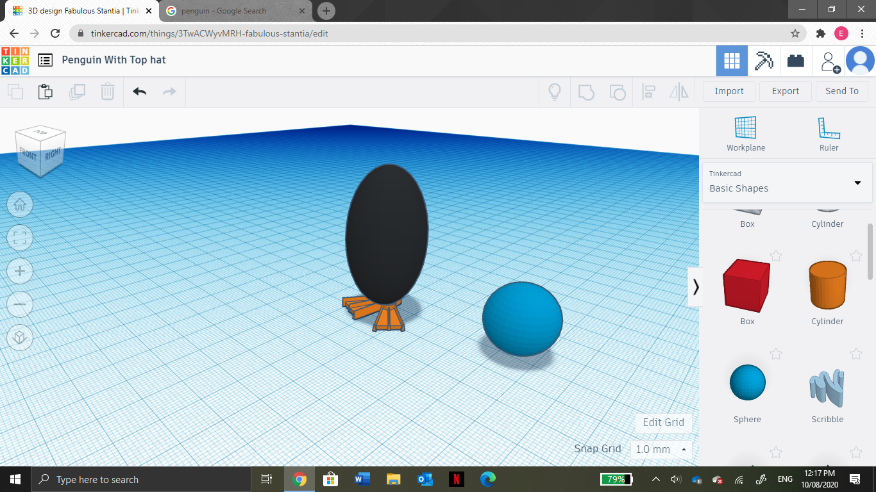Toggle perspective view with the cube icon
Viewport: 876px width, 492px height.
20,338
